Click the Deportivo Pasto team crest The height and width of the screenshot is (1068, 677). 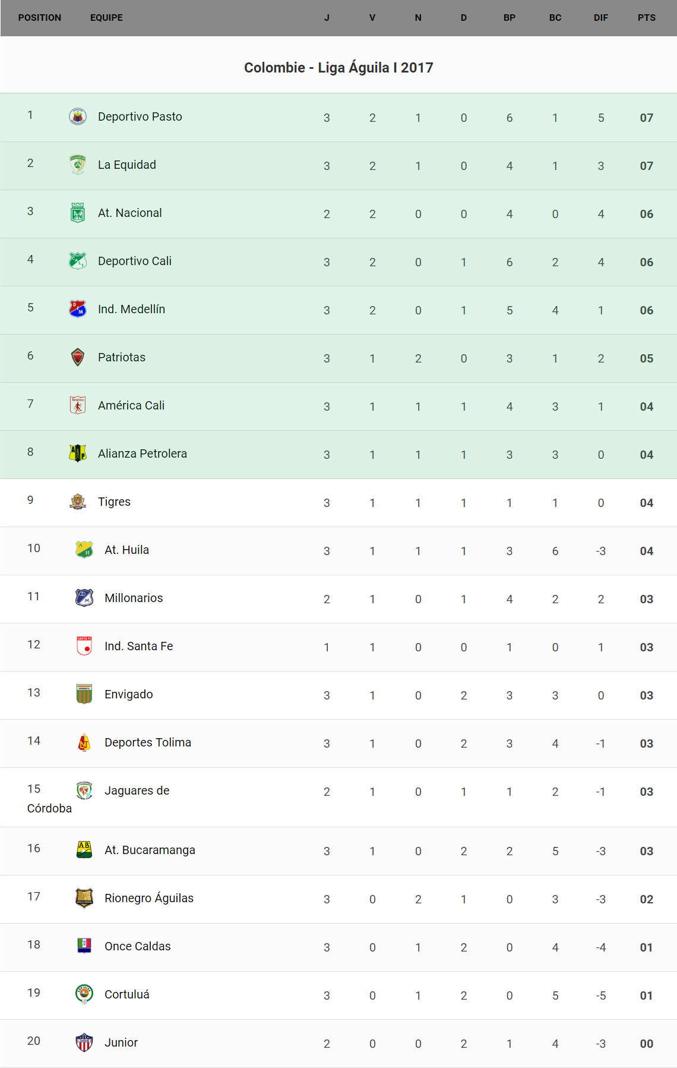[78, 116]
